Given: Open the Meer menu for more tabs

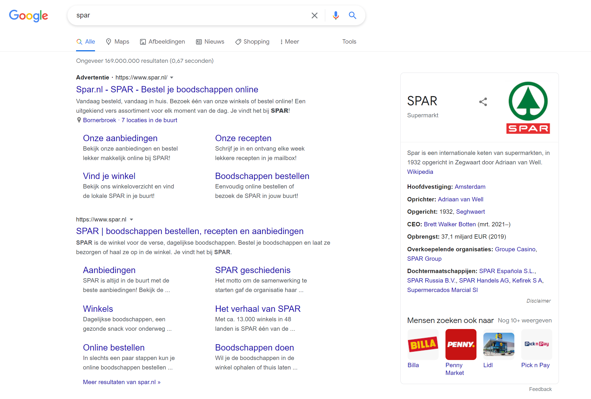Looking at the screenshot, I should coord(290,42).
